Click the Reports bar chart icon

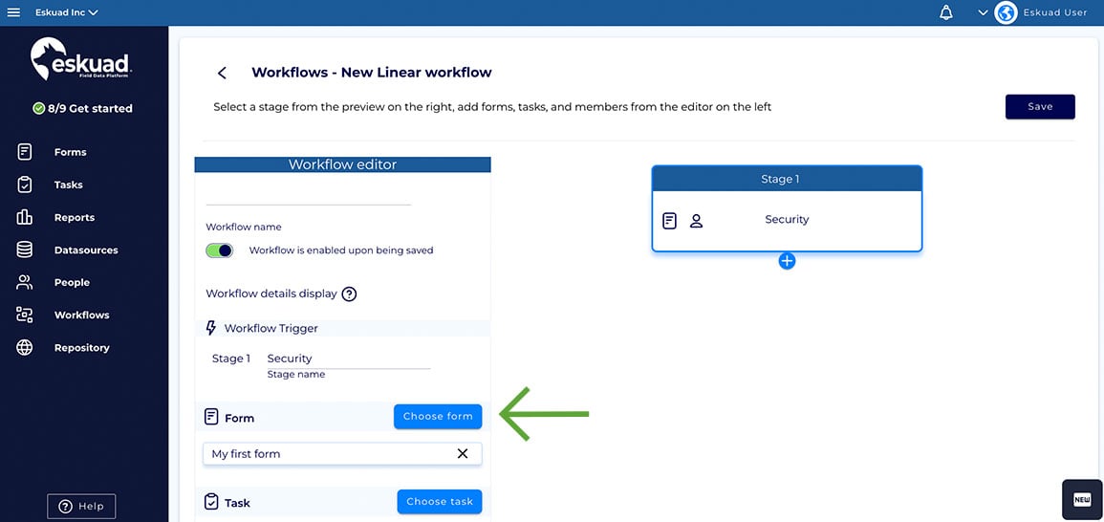click(x=25, y=217)
